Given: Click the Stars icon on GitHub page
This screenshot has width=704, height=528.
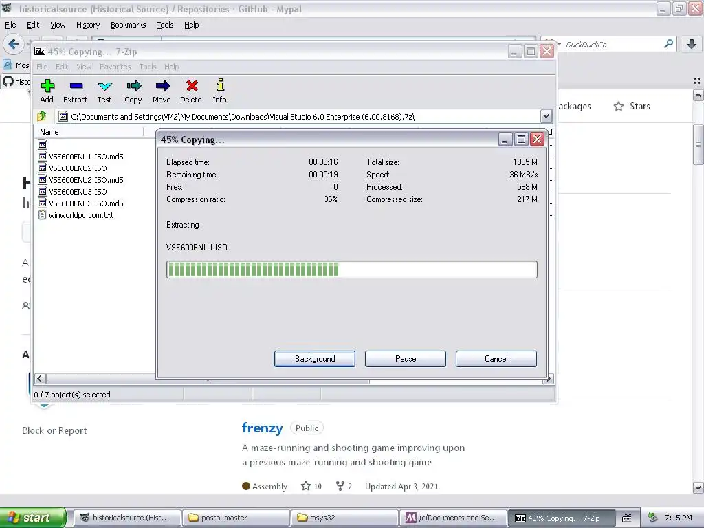Looking at the screenshot, I should pyautogui.click(x=619, y=107).
